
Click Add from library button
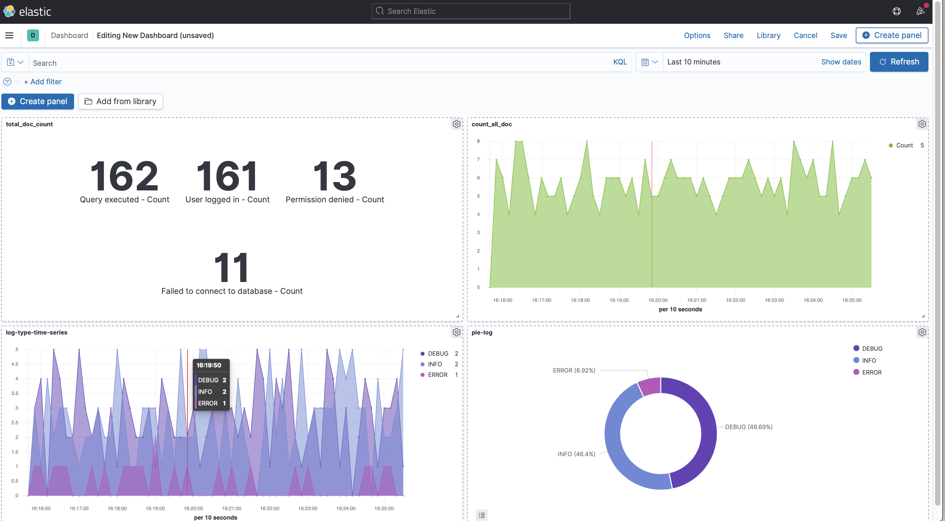coord(120,101)
